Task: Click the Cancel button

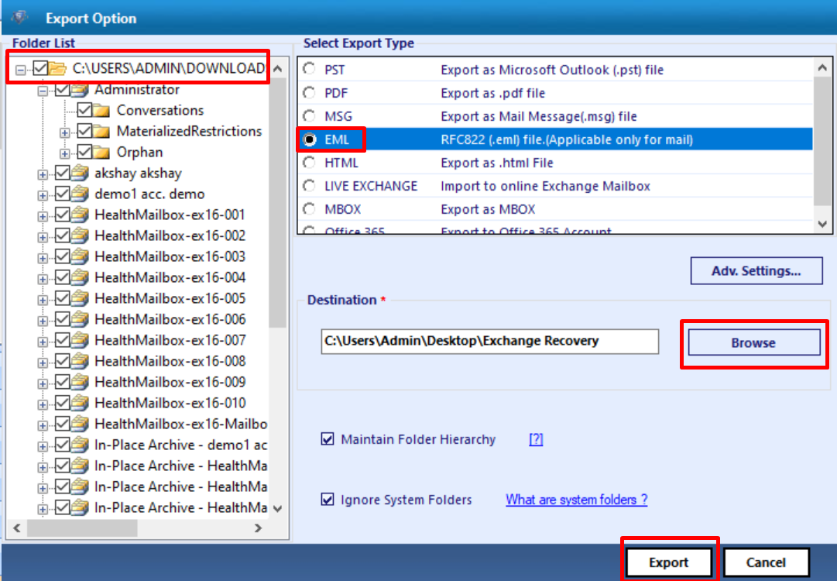Action: (766, 562)
